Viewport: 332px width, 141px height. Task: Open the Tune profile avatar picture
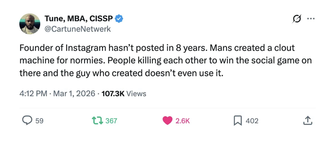pyautogui.click(x=30, y=24)
